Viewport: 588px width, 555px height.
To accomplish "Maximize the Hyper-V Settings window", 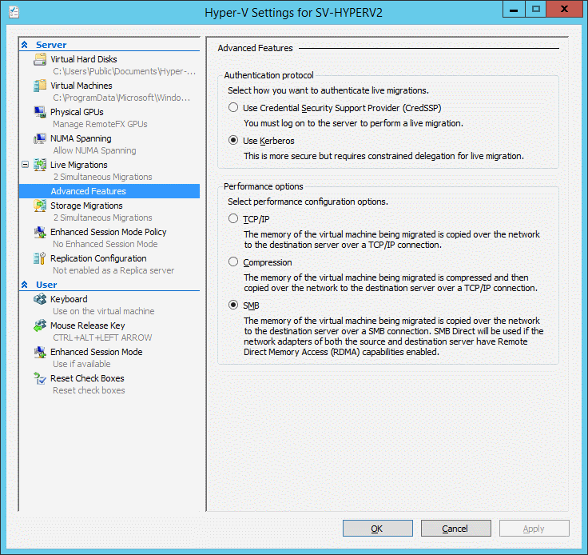I will point(535,9).
